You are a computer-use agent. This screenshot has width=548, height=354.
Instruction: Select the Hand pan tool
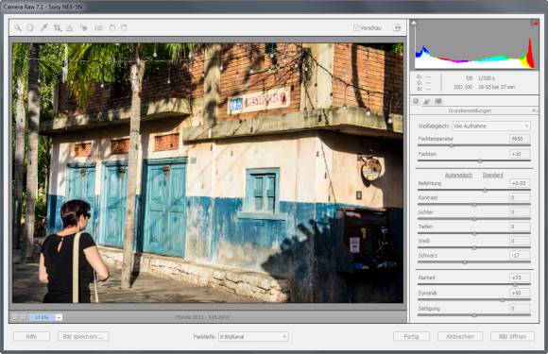click(x=30, y=27)
